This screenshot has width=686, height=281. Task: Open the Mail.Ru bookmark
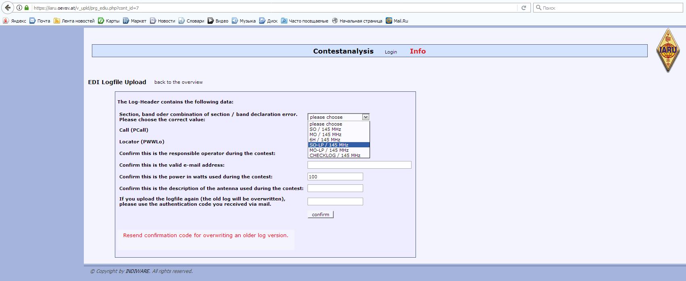tap(397, 21)
